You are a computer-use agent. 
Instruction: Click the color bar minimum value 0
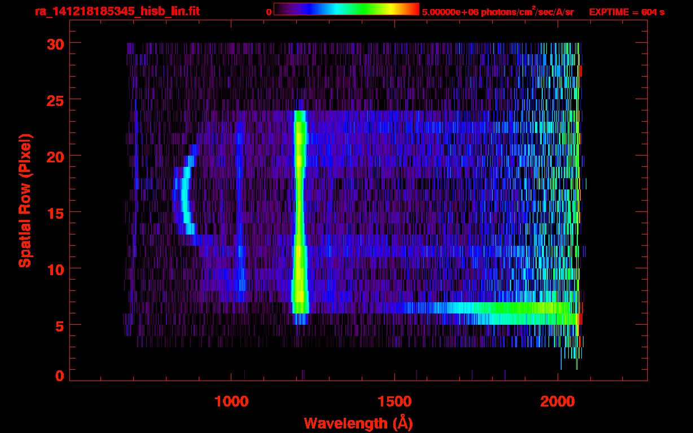(269, 12)
